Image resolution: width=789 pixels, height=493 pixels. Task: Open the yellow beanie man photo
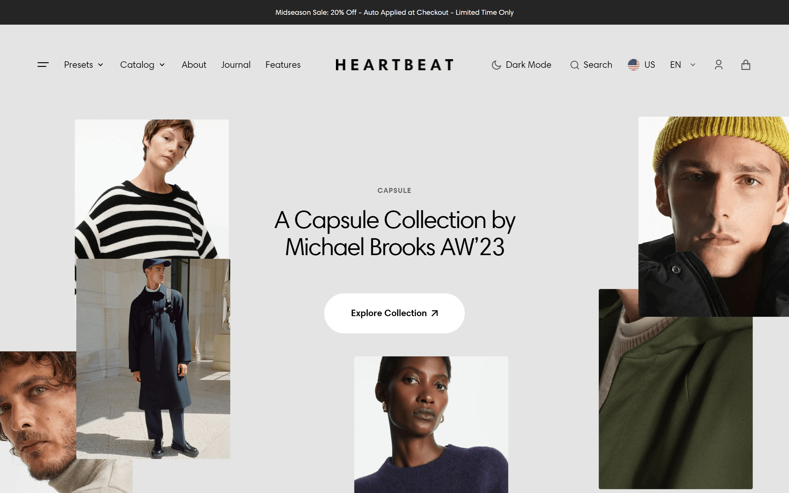tap(713, 217)
